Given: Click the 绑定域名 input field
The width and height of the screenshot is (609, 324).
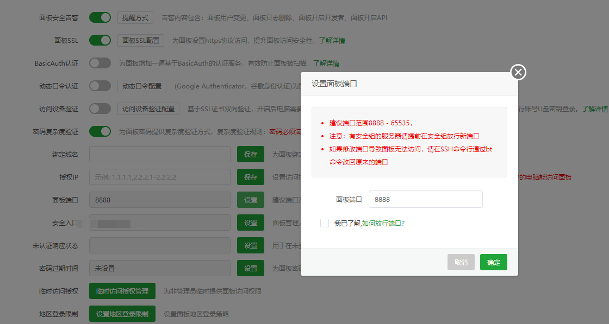Looking at the screenshot, I should click(160, 154).
